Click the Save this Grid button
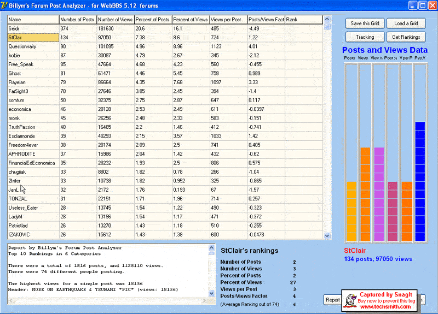 pos(365,23)
